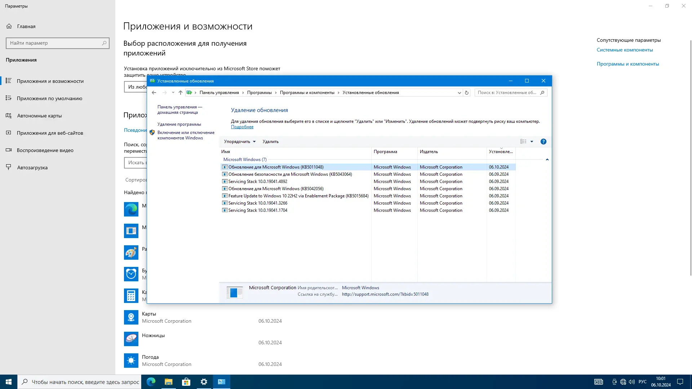Expand the Упорядочить dropdown menu
This screenshot has height=389, width=692.
click(240, 142)
